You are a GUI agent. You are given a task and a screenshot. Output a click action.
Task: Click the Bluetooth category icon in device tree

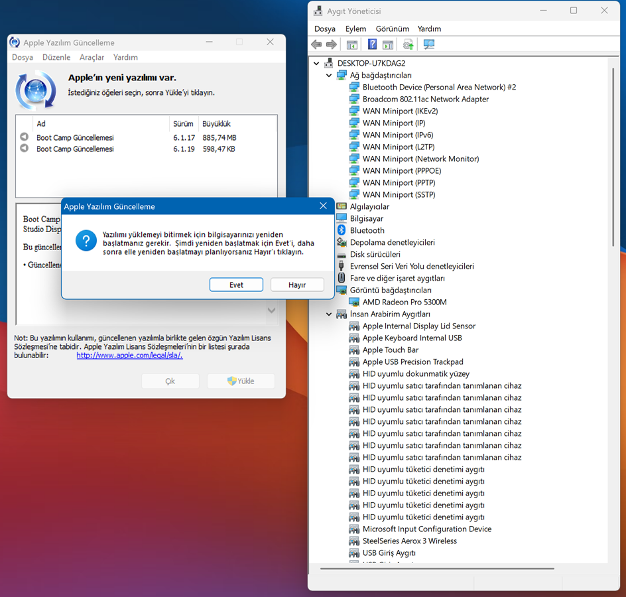(x=342, y=230)
